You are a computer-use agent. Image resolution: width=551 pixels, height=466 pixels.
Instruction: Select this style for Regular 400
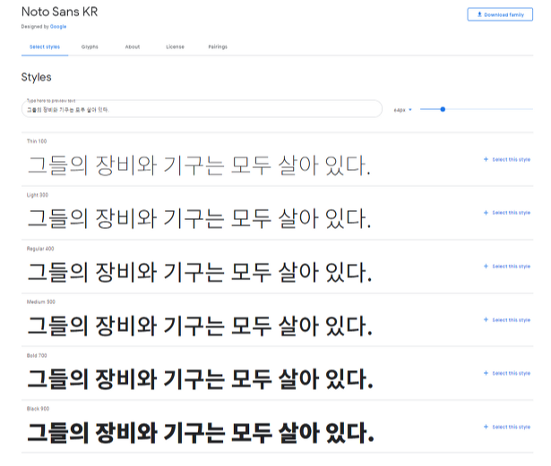pos(507,267)
